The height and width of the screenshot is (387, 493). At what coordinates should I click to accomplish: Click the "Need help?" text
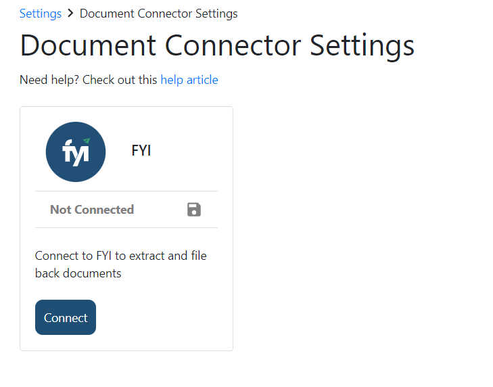coord(49,80)
